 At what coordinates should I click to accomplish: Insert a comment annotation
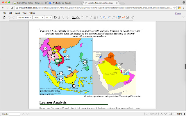point(123,18)
